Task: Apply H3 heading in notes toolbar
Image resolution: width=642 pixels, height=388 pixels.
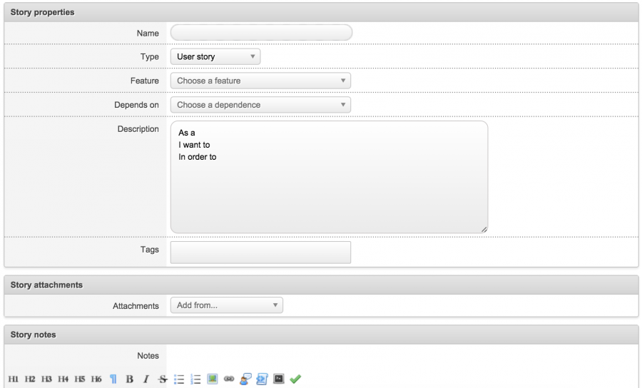Action: 46,379
